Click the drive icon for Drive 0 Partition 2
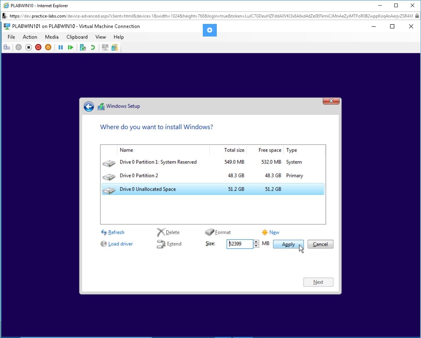This screenshot has height=338, width=421. [109, 176]
